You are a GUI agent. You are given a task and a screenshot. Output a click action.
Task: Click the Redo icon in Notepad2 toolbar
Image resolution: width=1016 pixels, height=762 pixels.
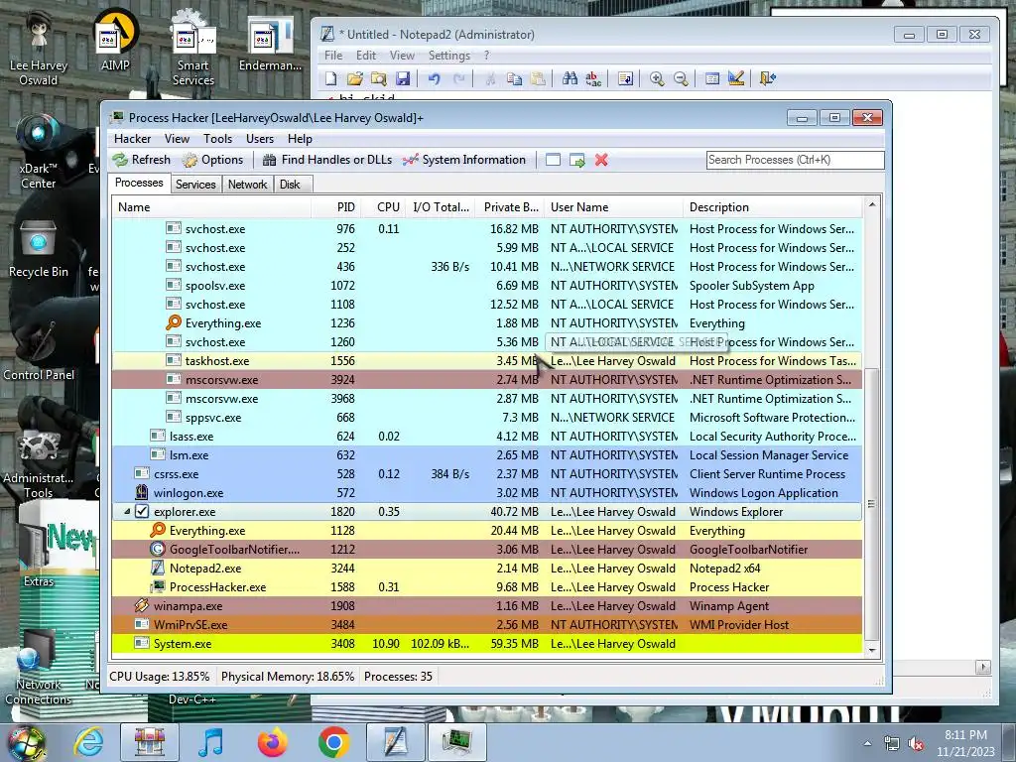pos(458,79)
